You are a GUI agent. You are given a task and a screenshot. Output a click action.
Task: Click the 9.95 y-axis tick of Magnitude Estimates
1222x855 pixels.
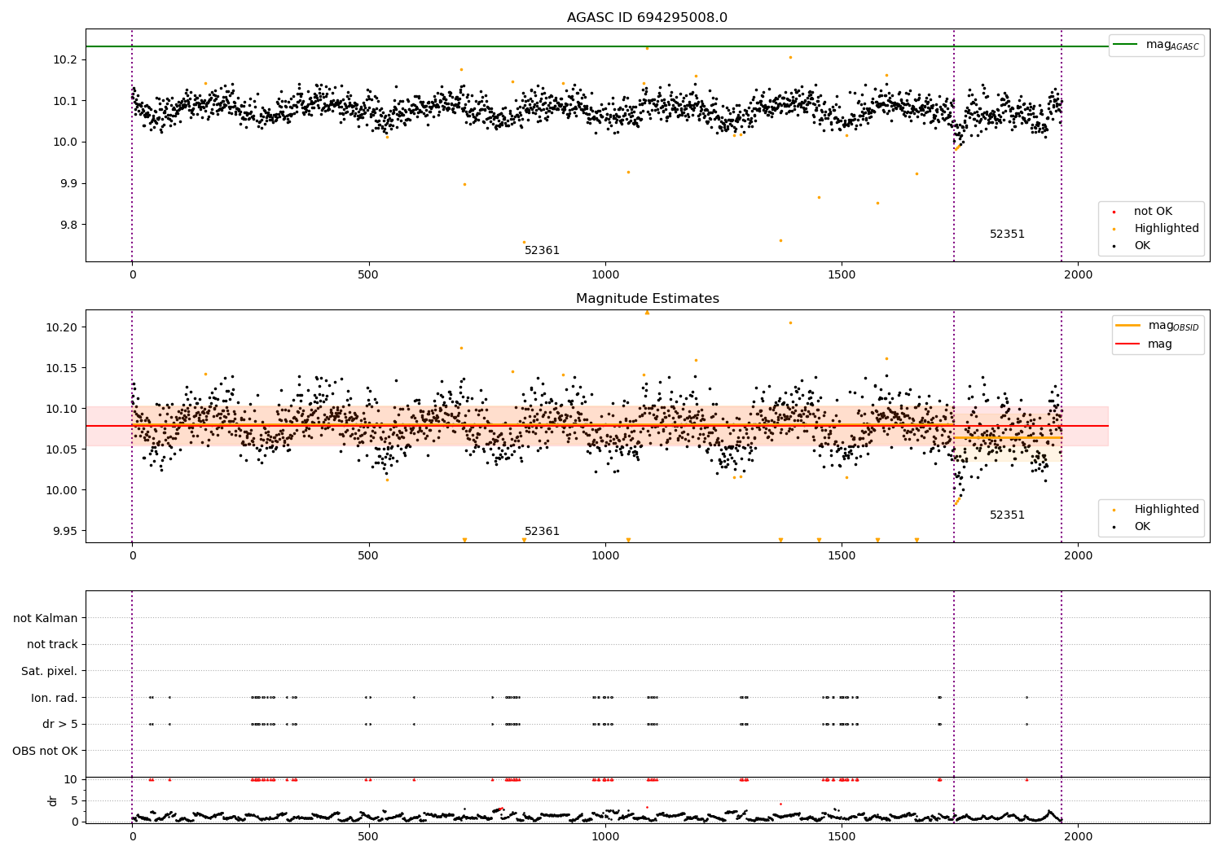click(65, 531)
